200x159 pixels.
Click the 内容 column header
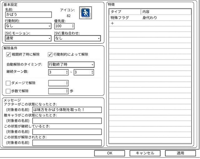coord(166,12)
